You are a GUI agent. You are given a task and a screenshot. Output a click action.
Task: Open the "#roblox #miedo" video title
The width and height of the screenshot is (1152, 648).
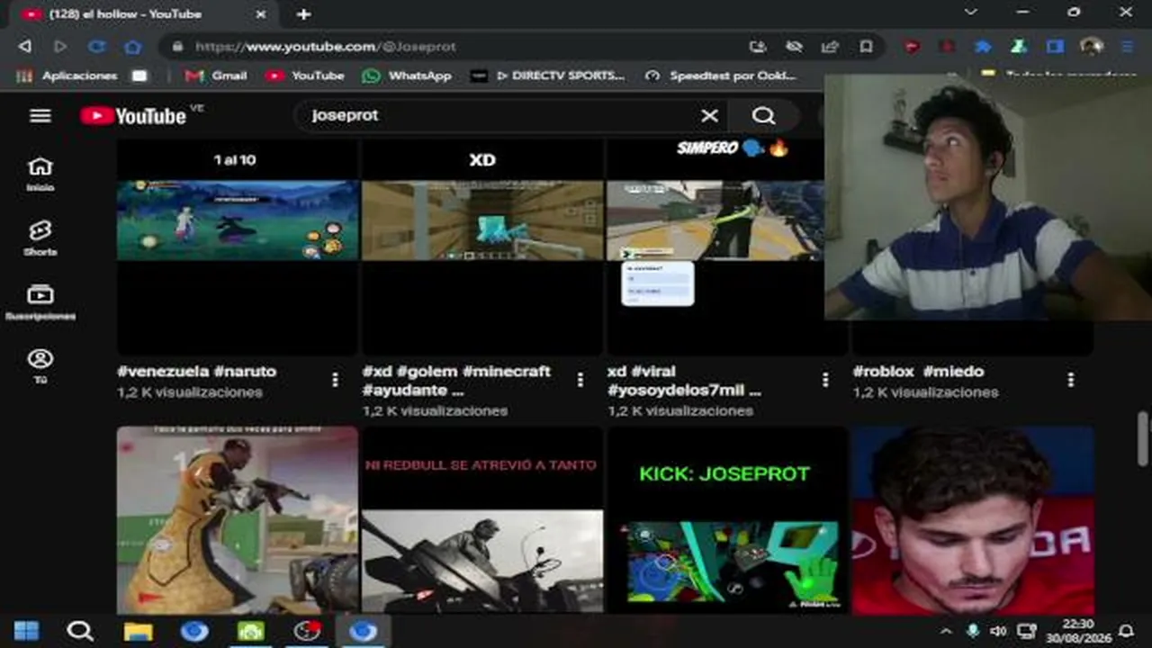[x=918, y=371]
